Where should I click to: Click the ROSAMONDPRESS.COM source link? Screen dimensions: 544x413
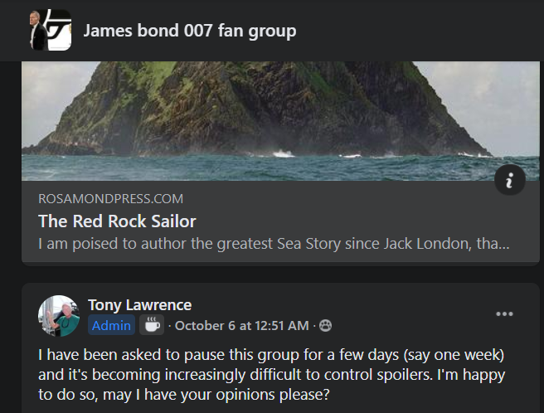(110, 199)
